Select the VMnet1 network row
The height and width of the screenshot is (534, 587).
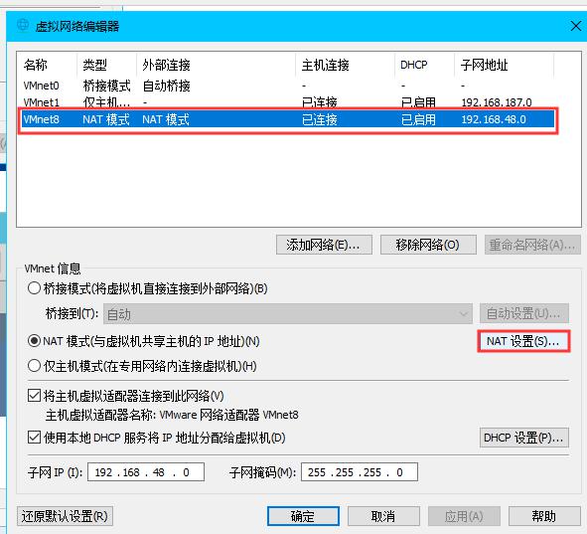click(x=287, y=102)
